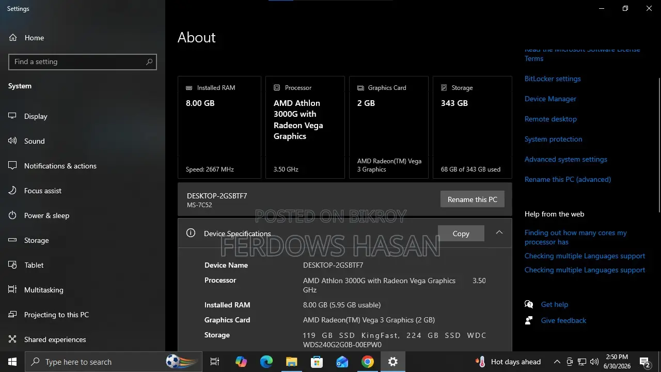The image size is (661, 372).
Task: Select Projecting to this PC icon
Action: click(x=12, y=315)
